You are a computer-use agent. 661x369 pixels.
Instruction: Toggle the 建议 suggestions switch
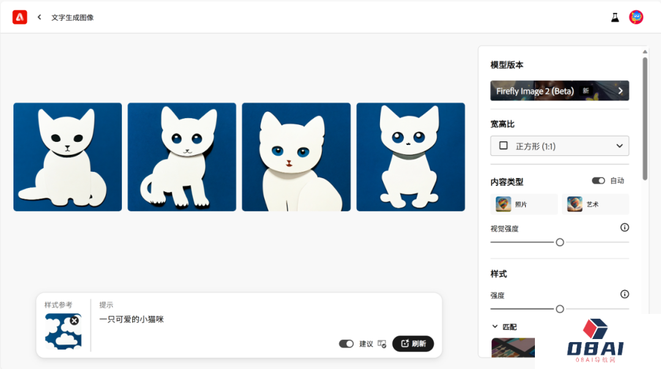tap(346, 344)
